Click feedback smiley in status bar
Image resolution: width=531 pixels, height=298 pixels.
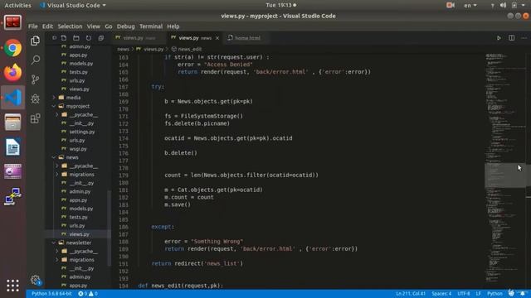coord(511,293)
